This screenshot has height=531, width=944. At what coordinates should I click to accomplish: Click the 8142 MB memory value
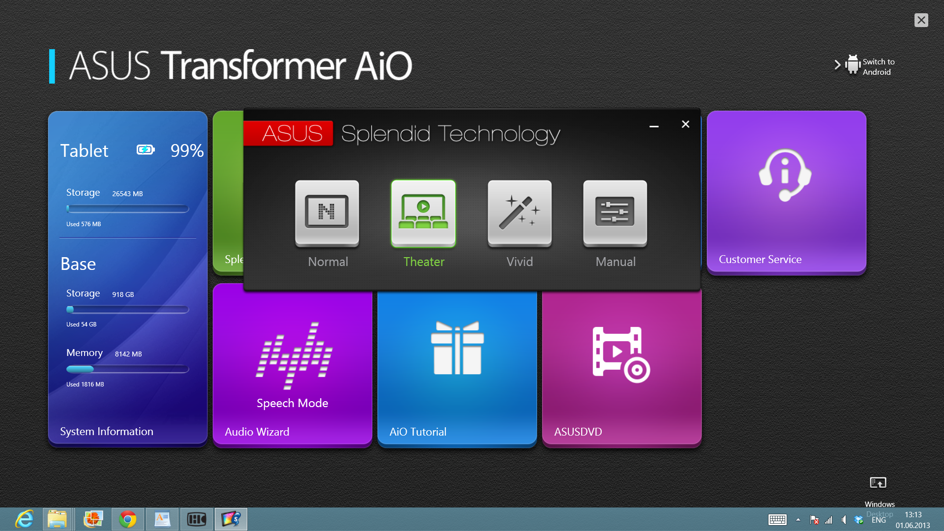pyautogui.click(x=128, y=354)
